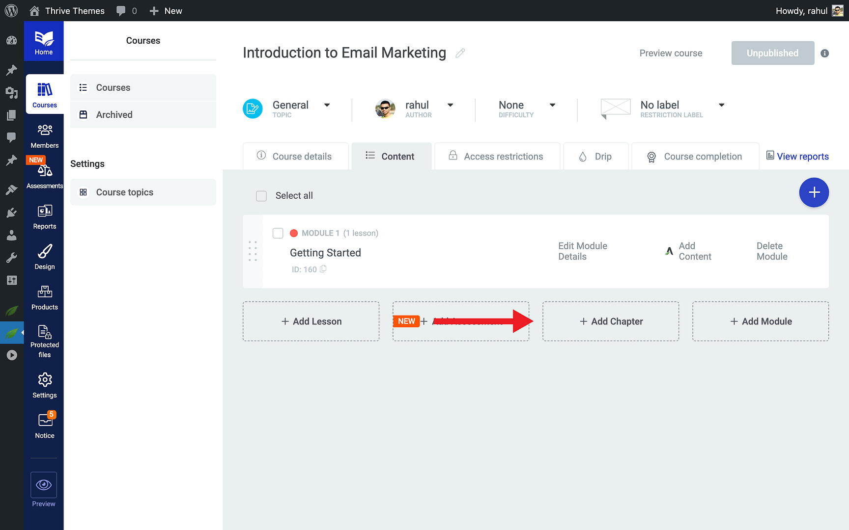Check the Select all checkbox
Viewport: 849px width, 530px height.
(261, 195)
